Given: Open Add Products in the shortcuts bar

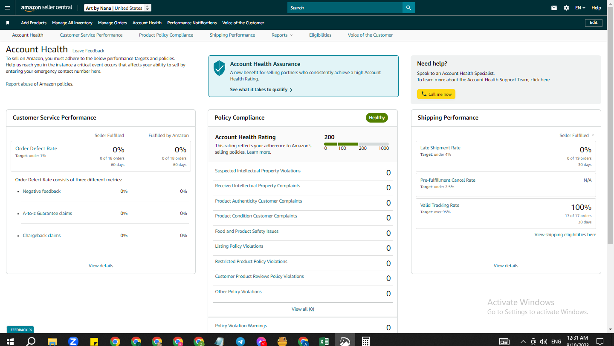Looking at the screenshot, I should click(34, 23).
